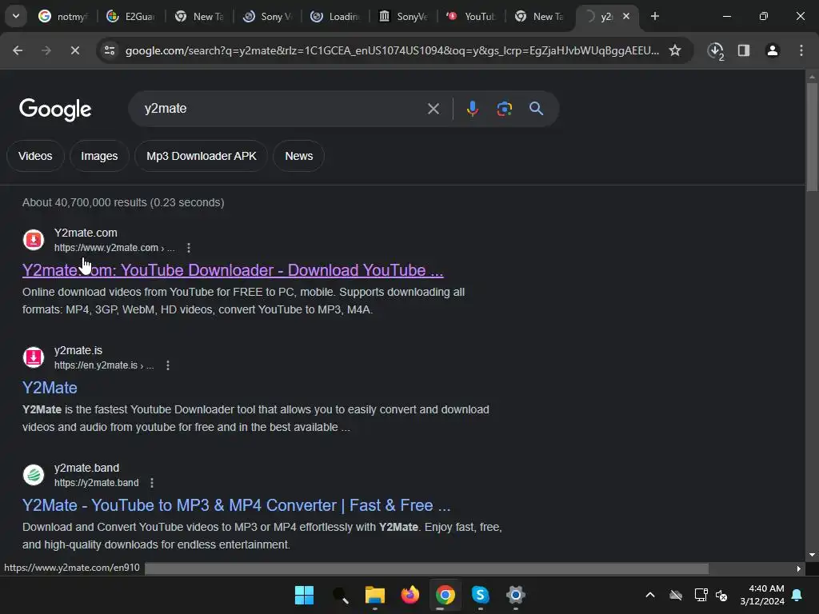Viewport: 819px width, 614px height.
Task: Switch to the Sony V tab
Action: click(x=267, y=16)
